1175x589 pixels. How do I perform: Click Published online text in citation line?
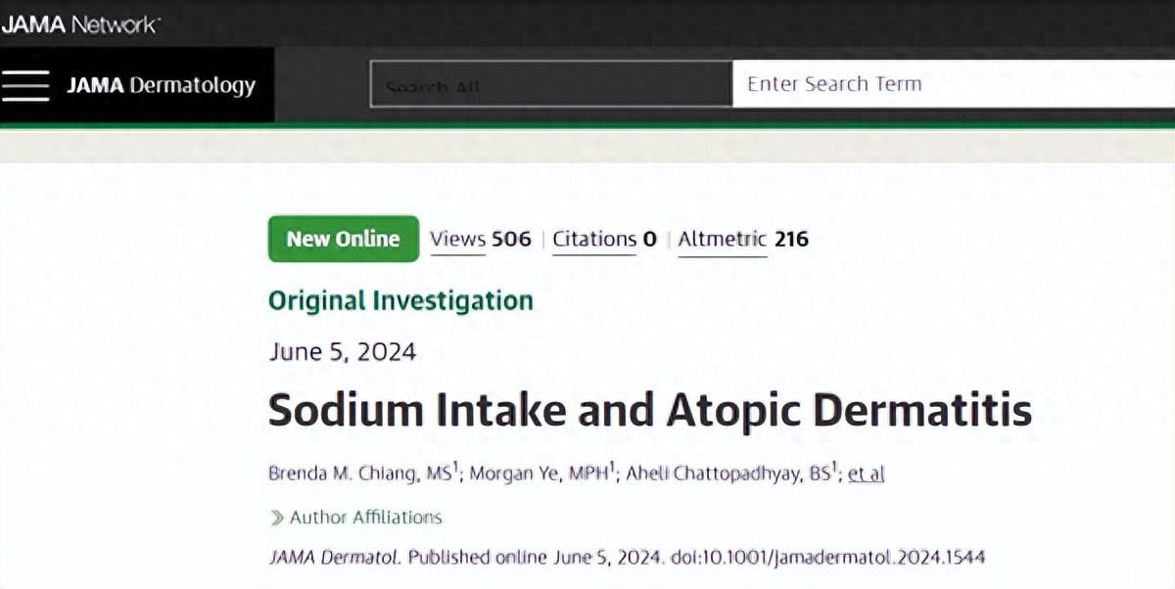click(x=466, y=557)
